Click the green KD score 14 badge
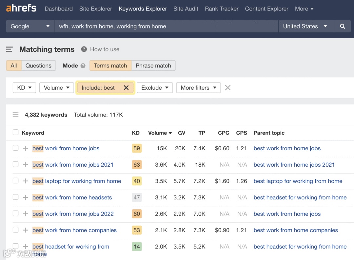 [x=137, y=247]
